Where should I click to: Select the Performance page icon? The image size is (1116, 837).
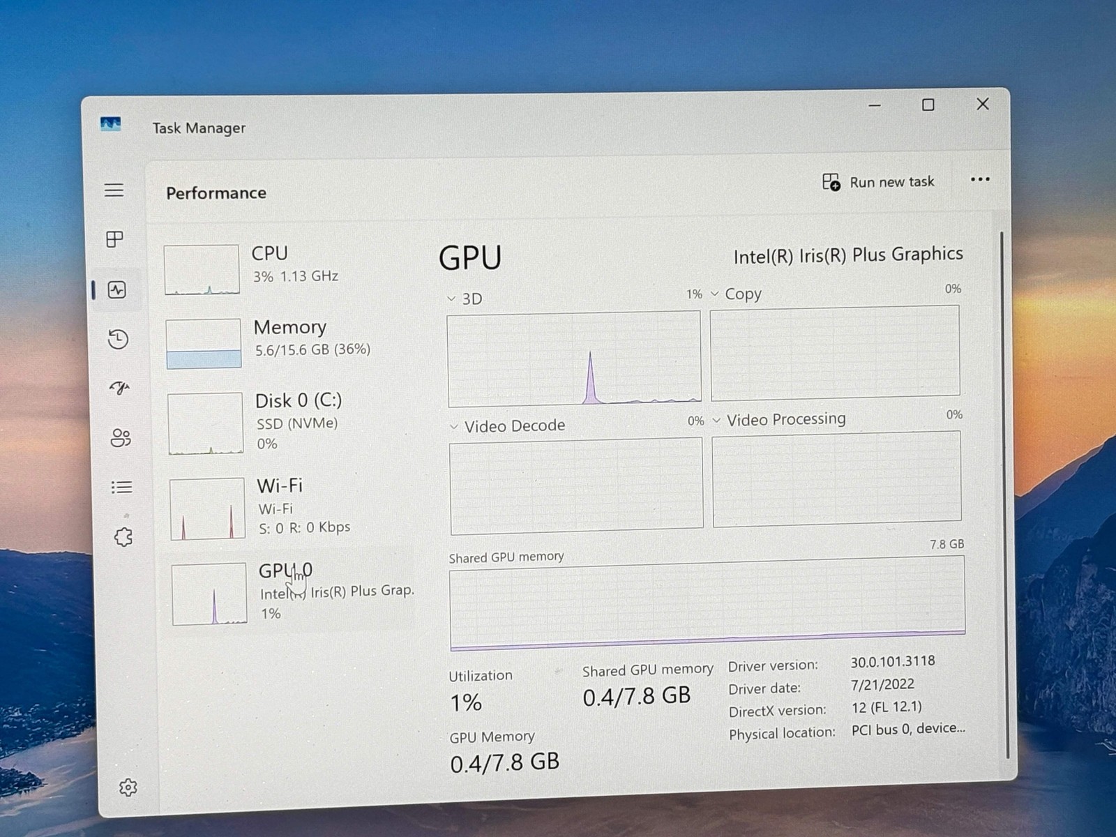pyautogui.click(x=117, y=289)
